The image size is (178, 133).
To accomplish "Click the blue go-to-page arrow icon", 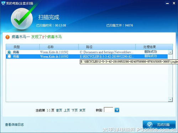I will point(117,110).
